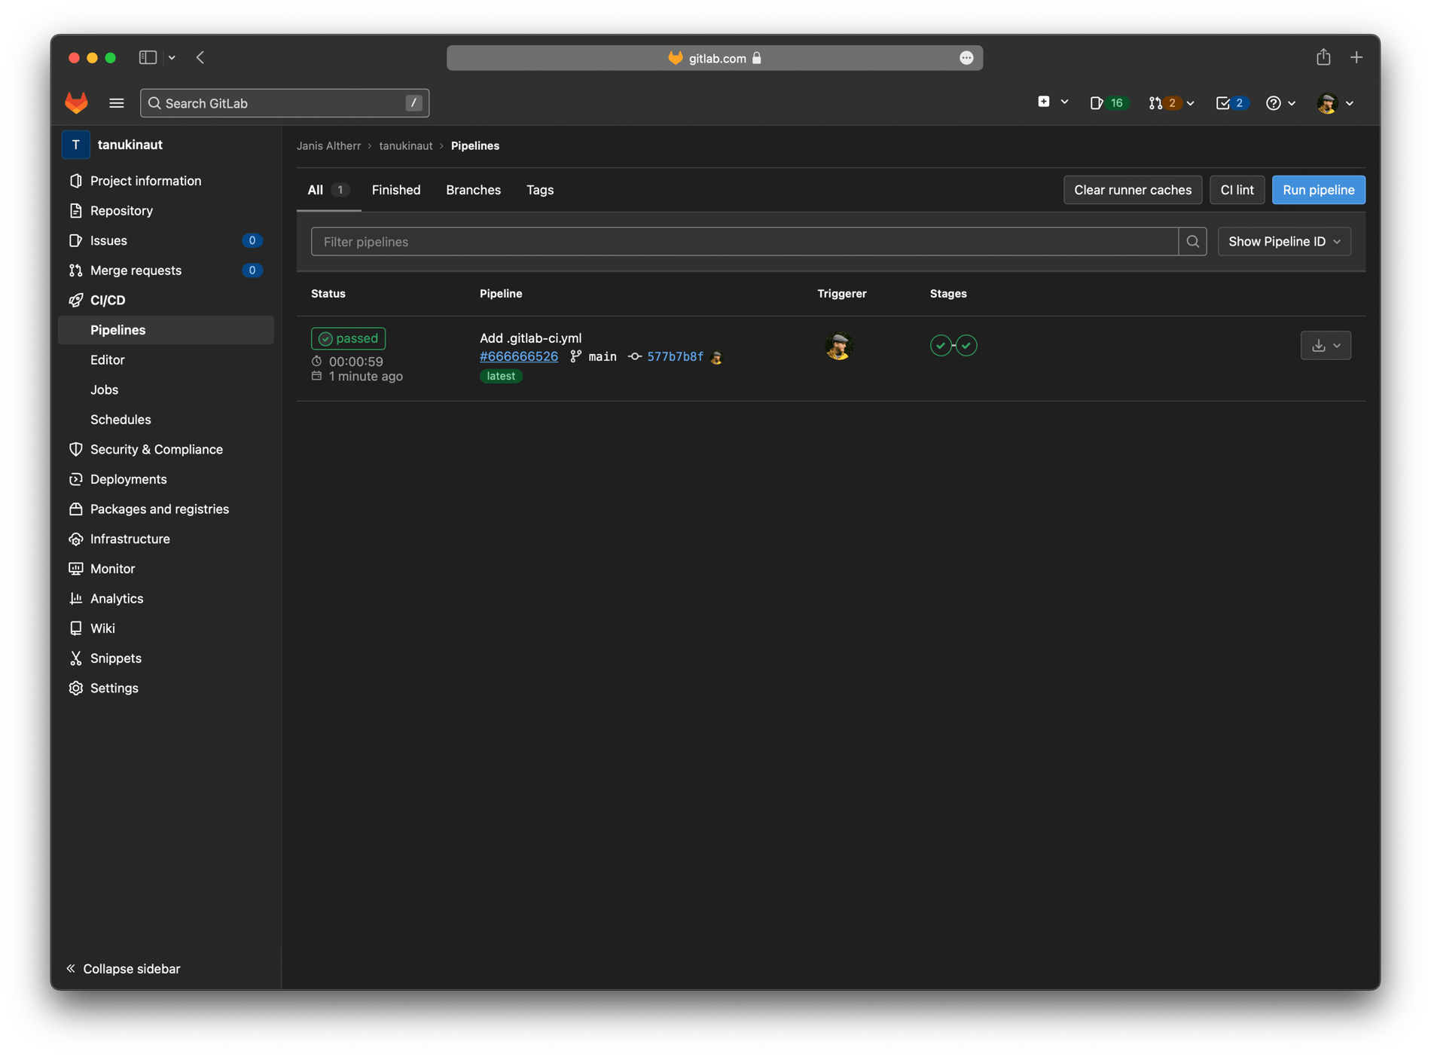
Task: Click the first green passed stage circle
Action: coord(940,345)
